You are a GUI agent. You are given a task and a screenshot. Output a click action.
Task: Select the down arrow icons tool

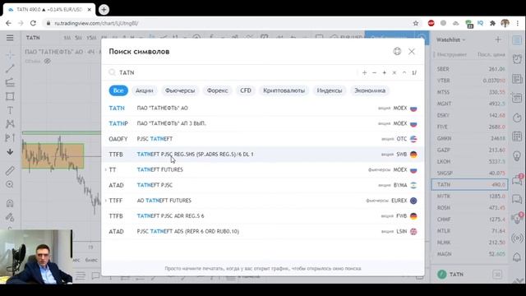[10, 151]
